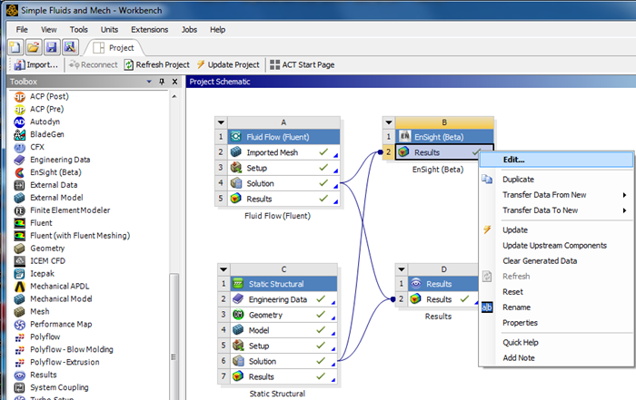This screenshot has height=400, width=636.
Task: Select Imported Mesh cell in system A
Action: coord(283,152)
